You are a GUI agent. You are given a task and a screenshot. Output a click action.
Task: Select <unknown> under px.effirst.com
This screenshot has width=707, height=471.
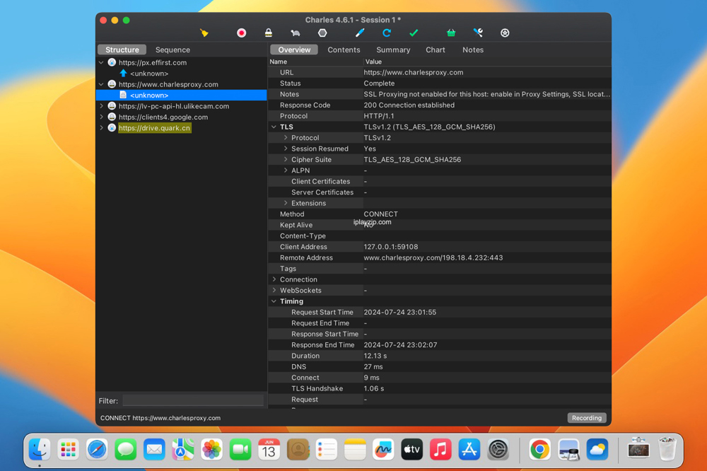coord(148,74)
